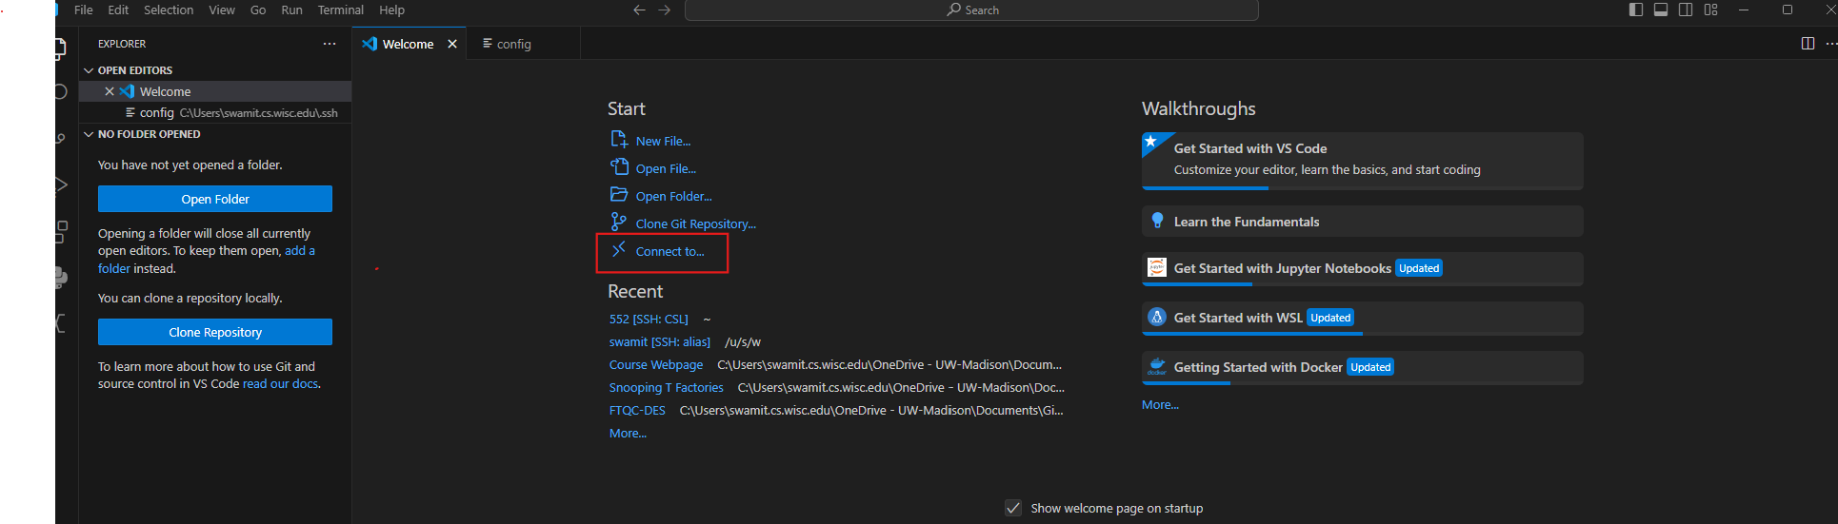Follow the 'read our docs' link
This screenshot has height=524, width=1838.
tap(281, 383)
